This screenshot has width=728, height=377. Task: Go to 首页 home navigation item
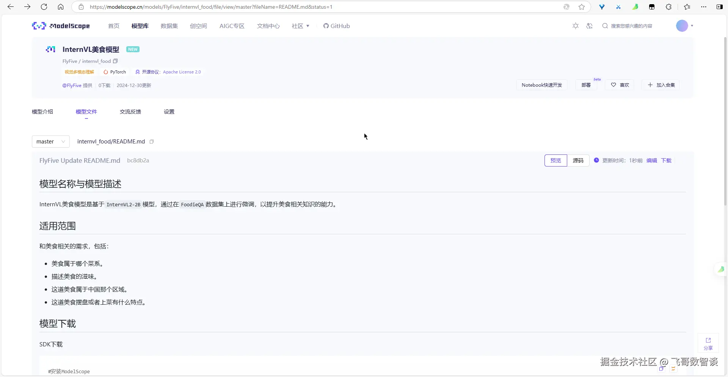[114, 26]
